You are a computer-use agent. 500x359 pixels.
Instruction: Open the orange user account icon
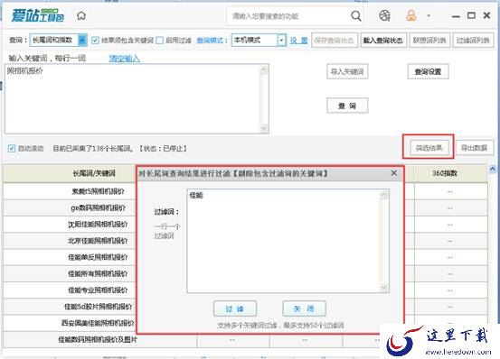411,15
